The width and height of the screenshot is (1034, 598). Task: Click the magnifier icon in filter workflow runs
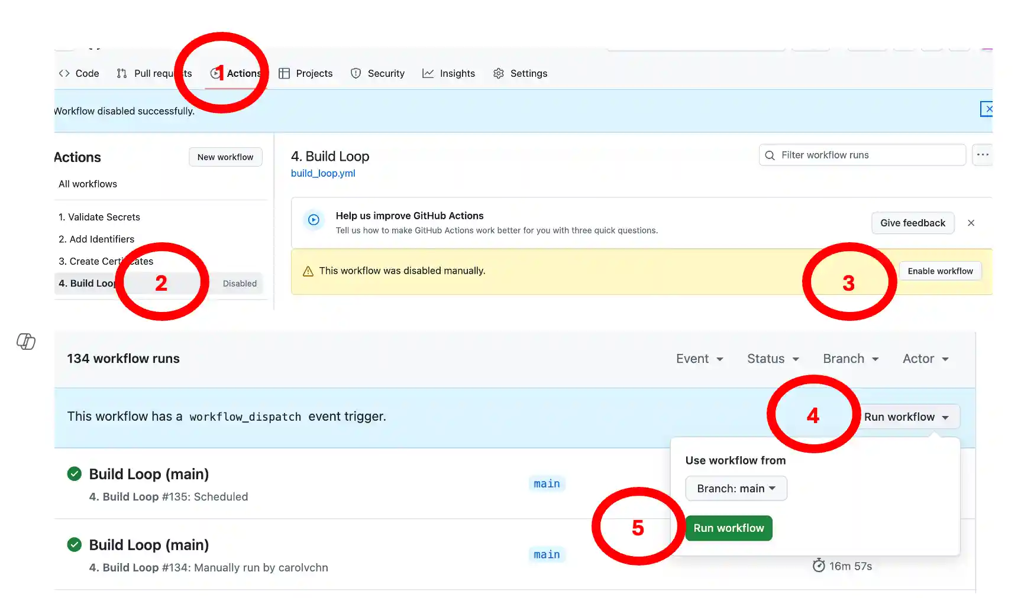coord(770,155)
